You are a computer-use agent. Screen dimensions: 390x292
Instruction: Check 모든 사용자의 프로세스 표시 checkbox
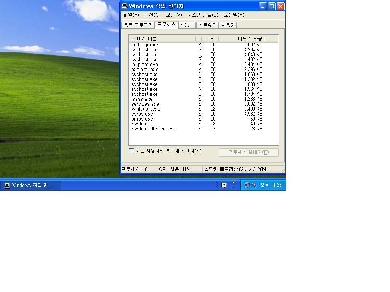[131, 151]
